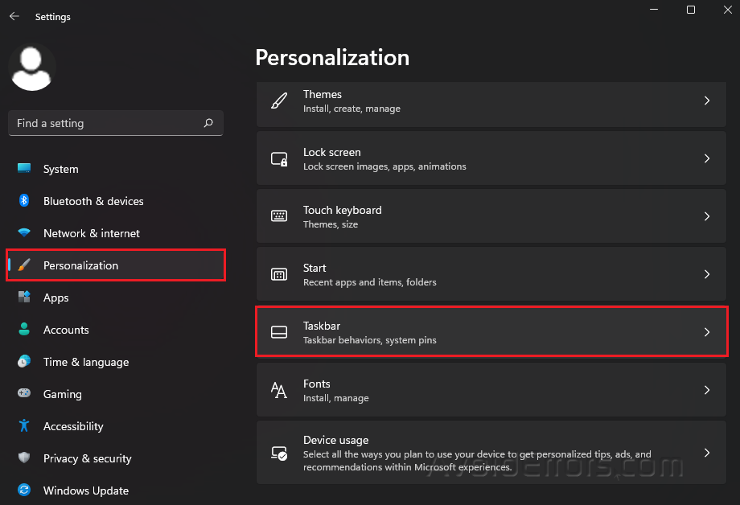Expand the Fonts settings row chevron

[x=707, y=390]
